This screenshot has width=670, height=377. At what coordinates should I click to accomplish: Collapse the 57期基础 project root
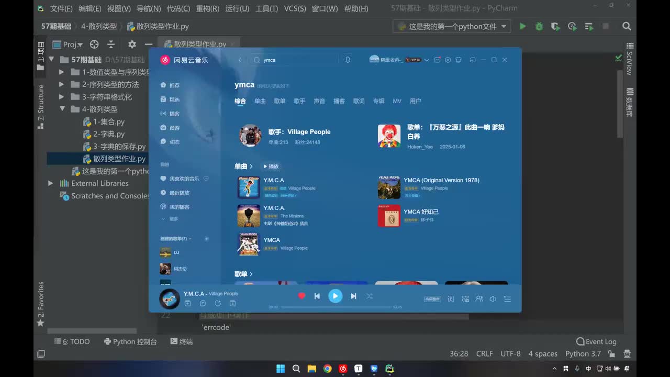click(51, 60)
